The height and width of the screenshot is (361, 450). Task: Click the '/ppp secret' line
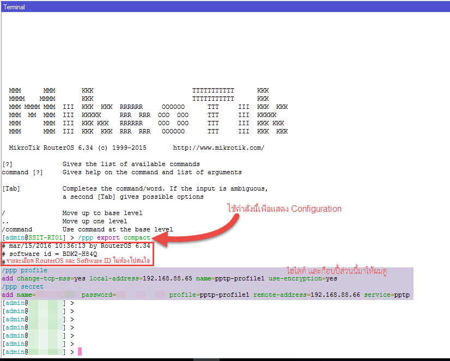(23, 287)
